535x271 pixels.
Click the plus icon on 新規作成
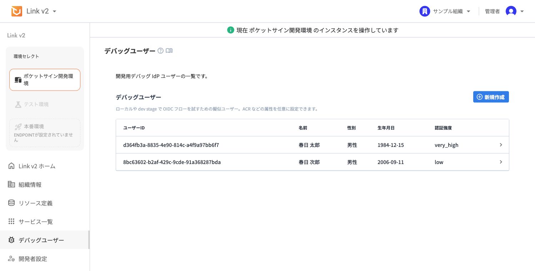[480, 97]
